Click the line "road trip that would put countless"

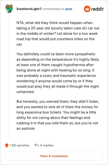coord(56,39)
